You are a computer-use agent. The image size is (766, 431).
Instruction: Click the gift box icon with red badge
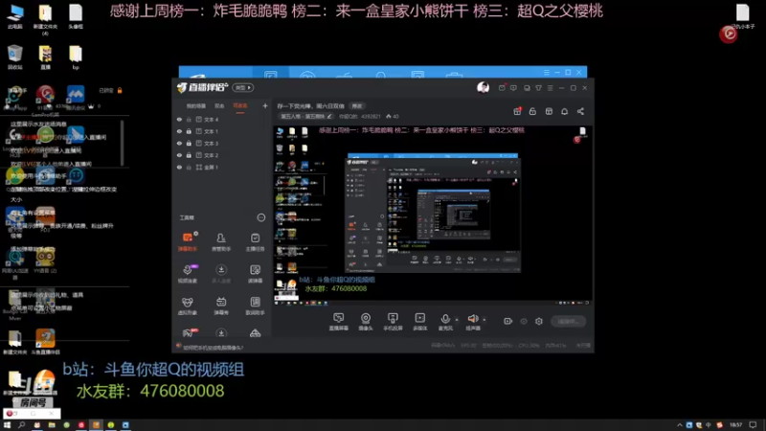517,111
